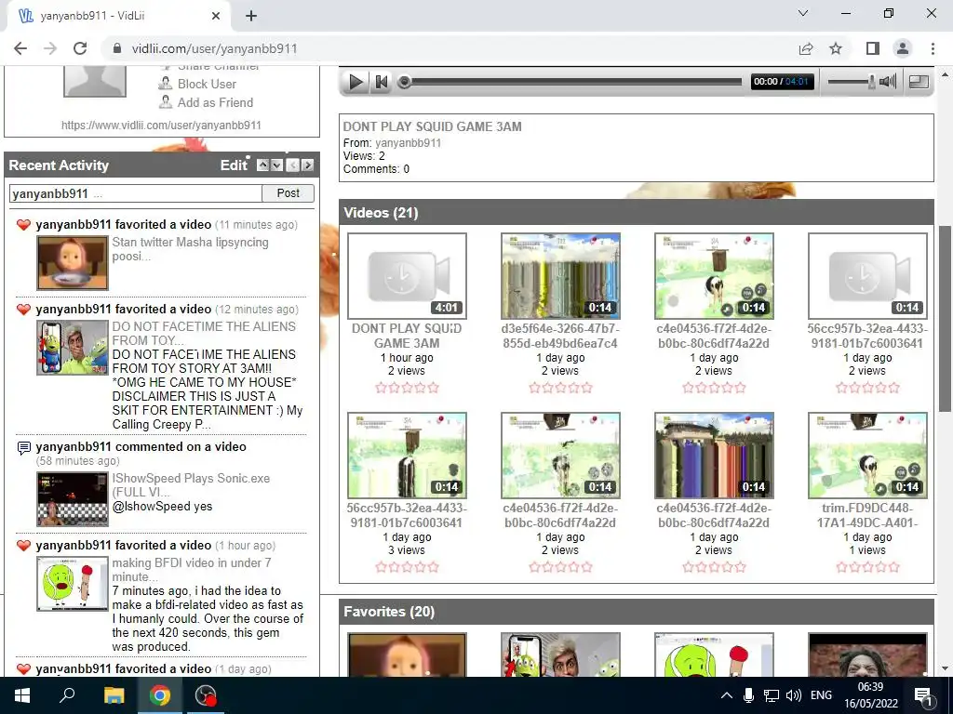Image resolution: width=953 pixels, height=714 pixels.
Task: Open d3e5f64e-3266-47b7 video thumbnail
Action: (x=560, y=275)
